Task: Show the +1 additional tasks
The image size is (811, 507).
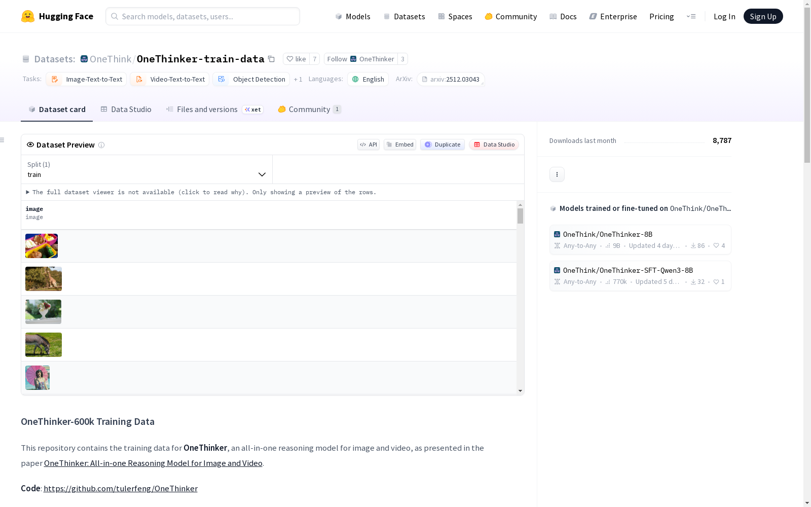Action: (298, 79)
